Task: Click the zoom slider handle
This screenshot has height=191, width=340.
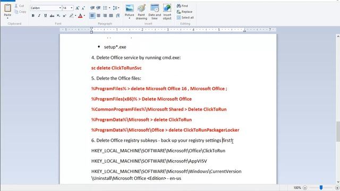Action: pyautogui.click(x=321, y=187)
